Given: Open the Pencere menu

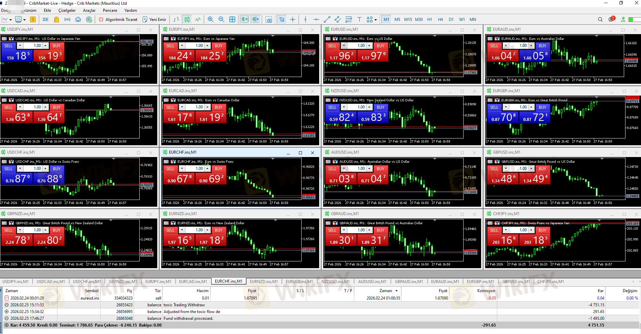Looking at the screenshot, I should 110,10.
